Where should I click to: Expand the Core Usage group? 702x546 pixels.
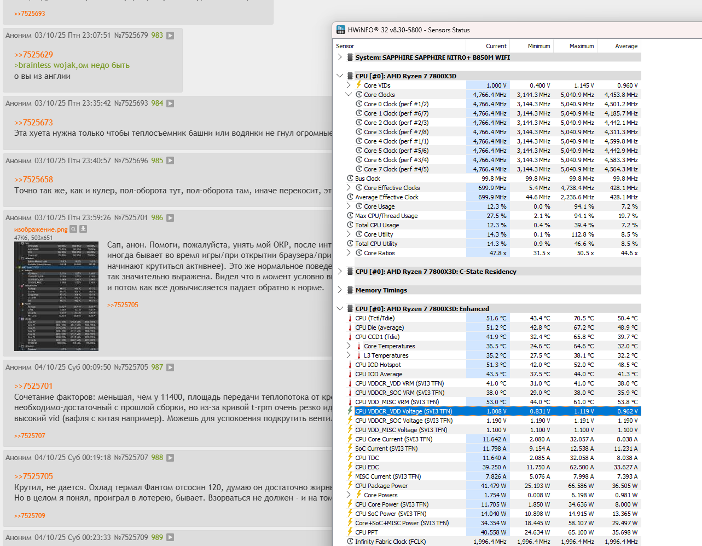click(349, 206)
